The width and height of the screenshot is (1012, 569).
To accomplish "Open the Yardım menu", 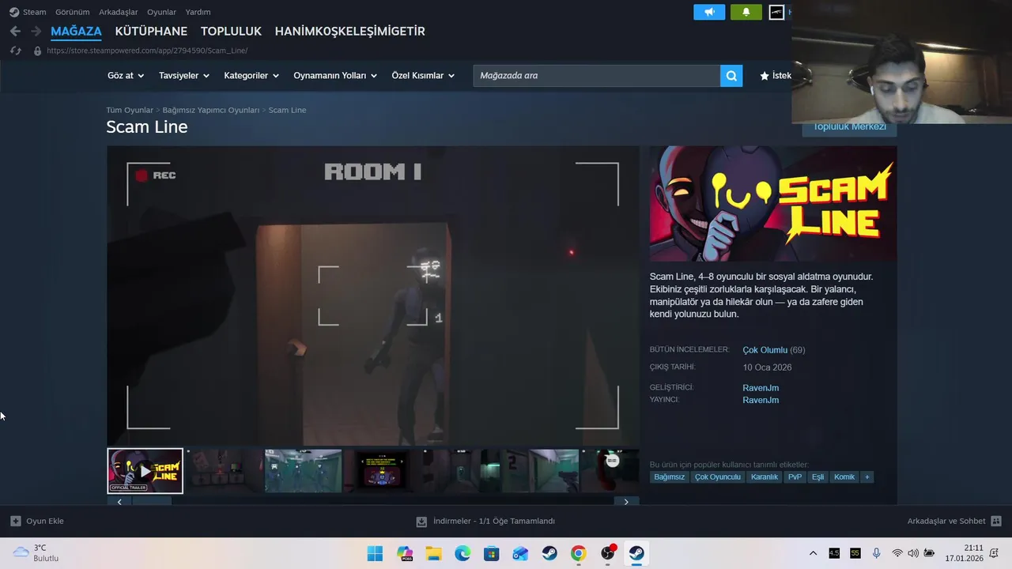I will (x=198, y=12).
